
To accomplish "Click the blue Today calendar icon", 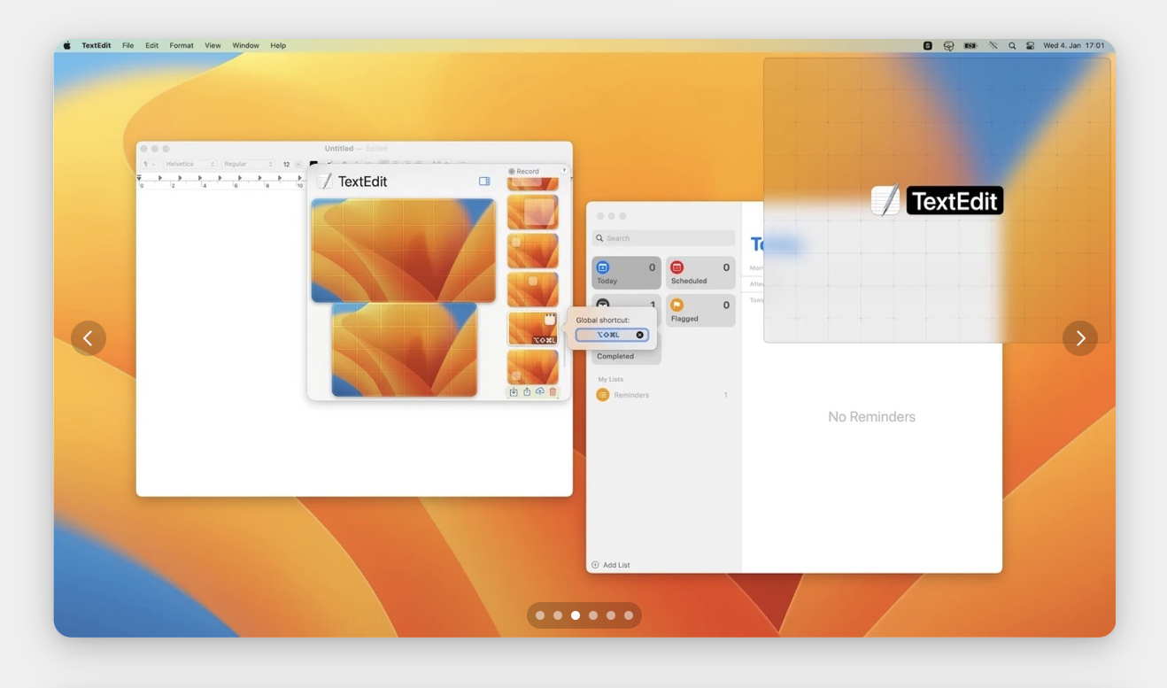I will [603, 267].
